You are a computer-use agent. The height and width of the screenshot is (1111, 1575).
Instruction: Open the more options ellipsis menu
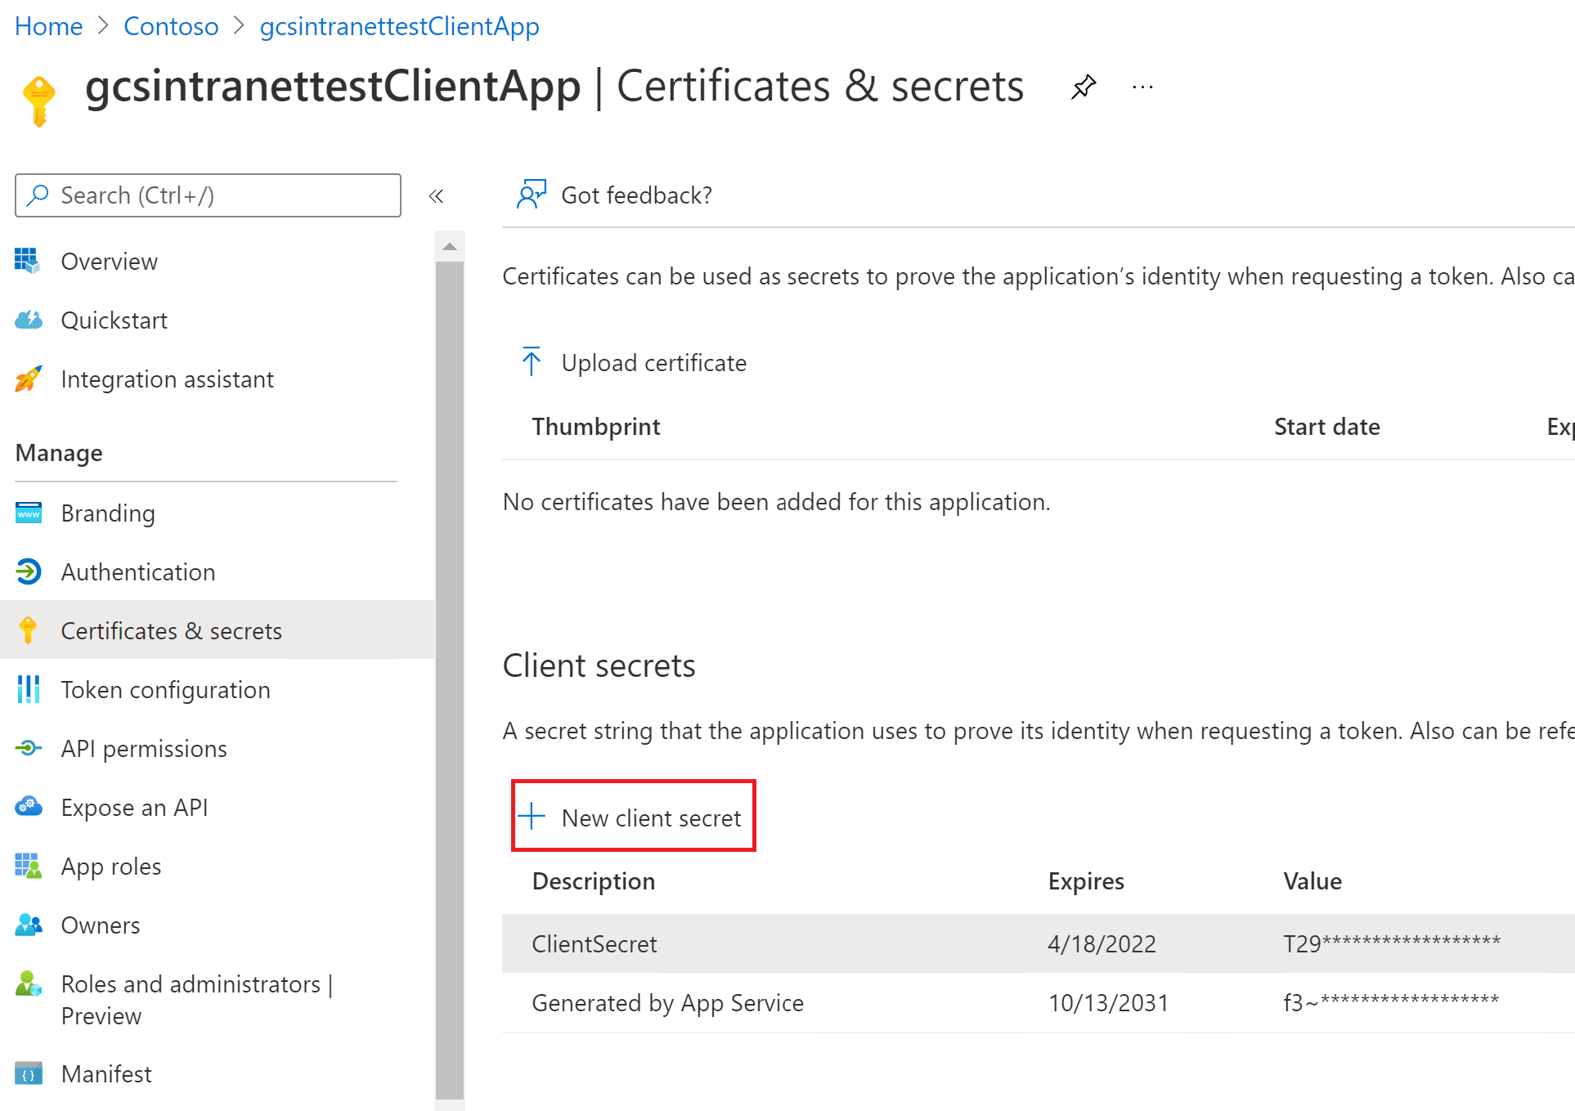[1142, 87]
